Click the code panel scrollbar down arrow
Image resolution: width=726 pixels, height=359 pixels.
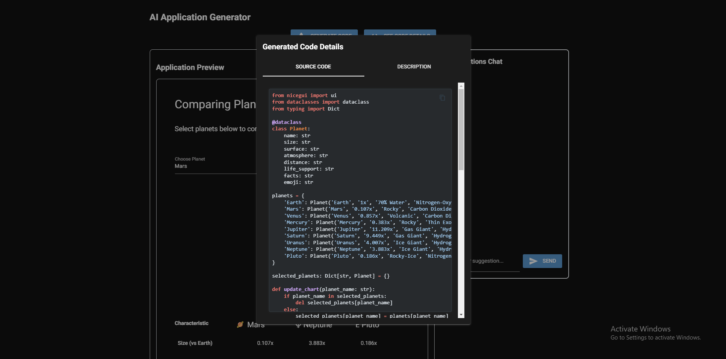pos(461,315)
